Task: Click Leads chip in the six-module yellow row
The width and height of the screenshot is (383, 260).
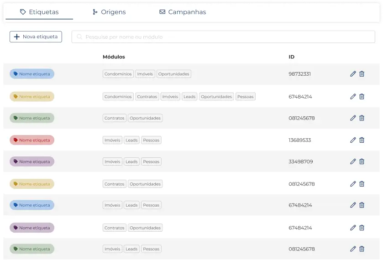Action: (x=189, y=96)
